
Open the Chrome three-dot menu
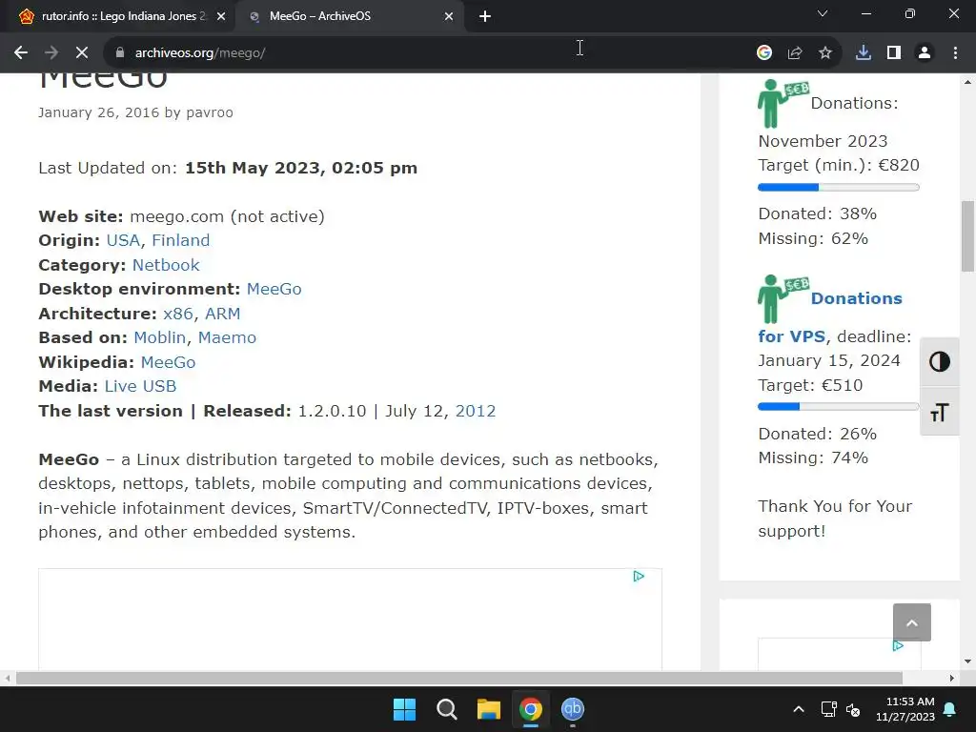pyautogui.click(x=955, y=53)
